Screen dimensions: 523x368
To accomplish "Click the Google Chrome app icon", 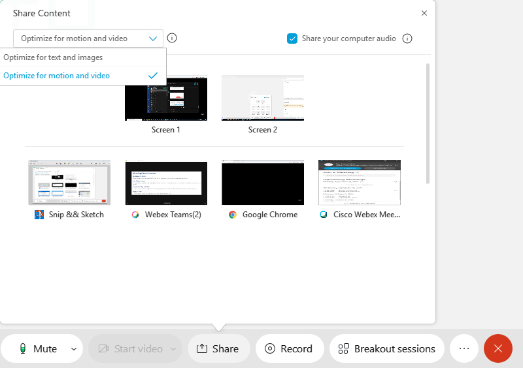I will click(x=233, y=215).
